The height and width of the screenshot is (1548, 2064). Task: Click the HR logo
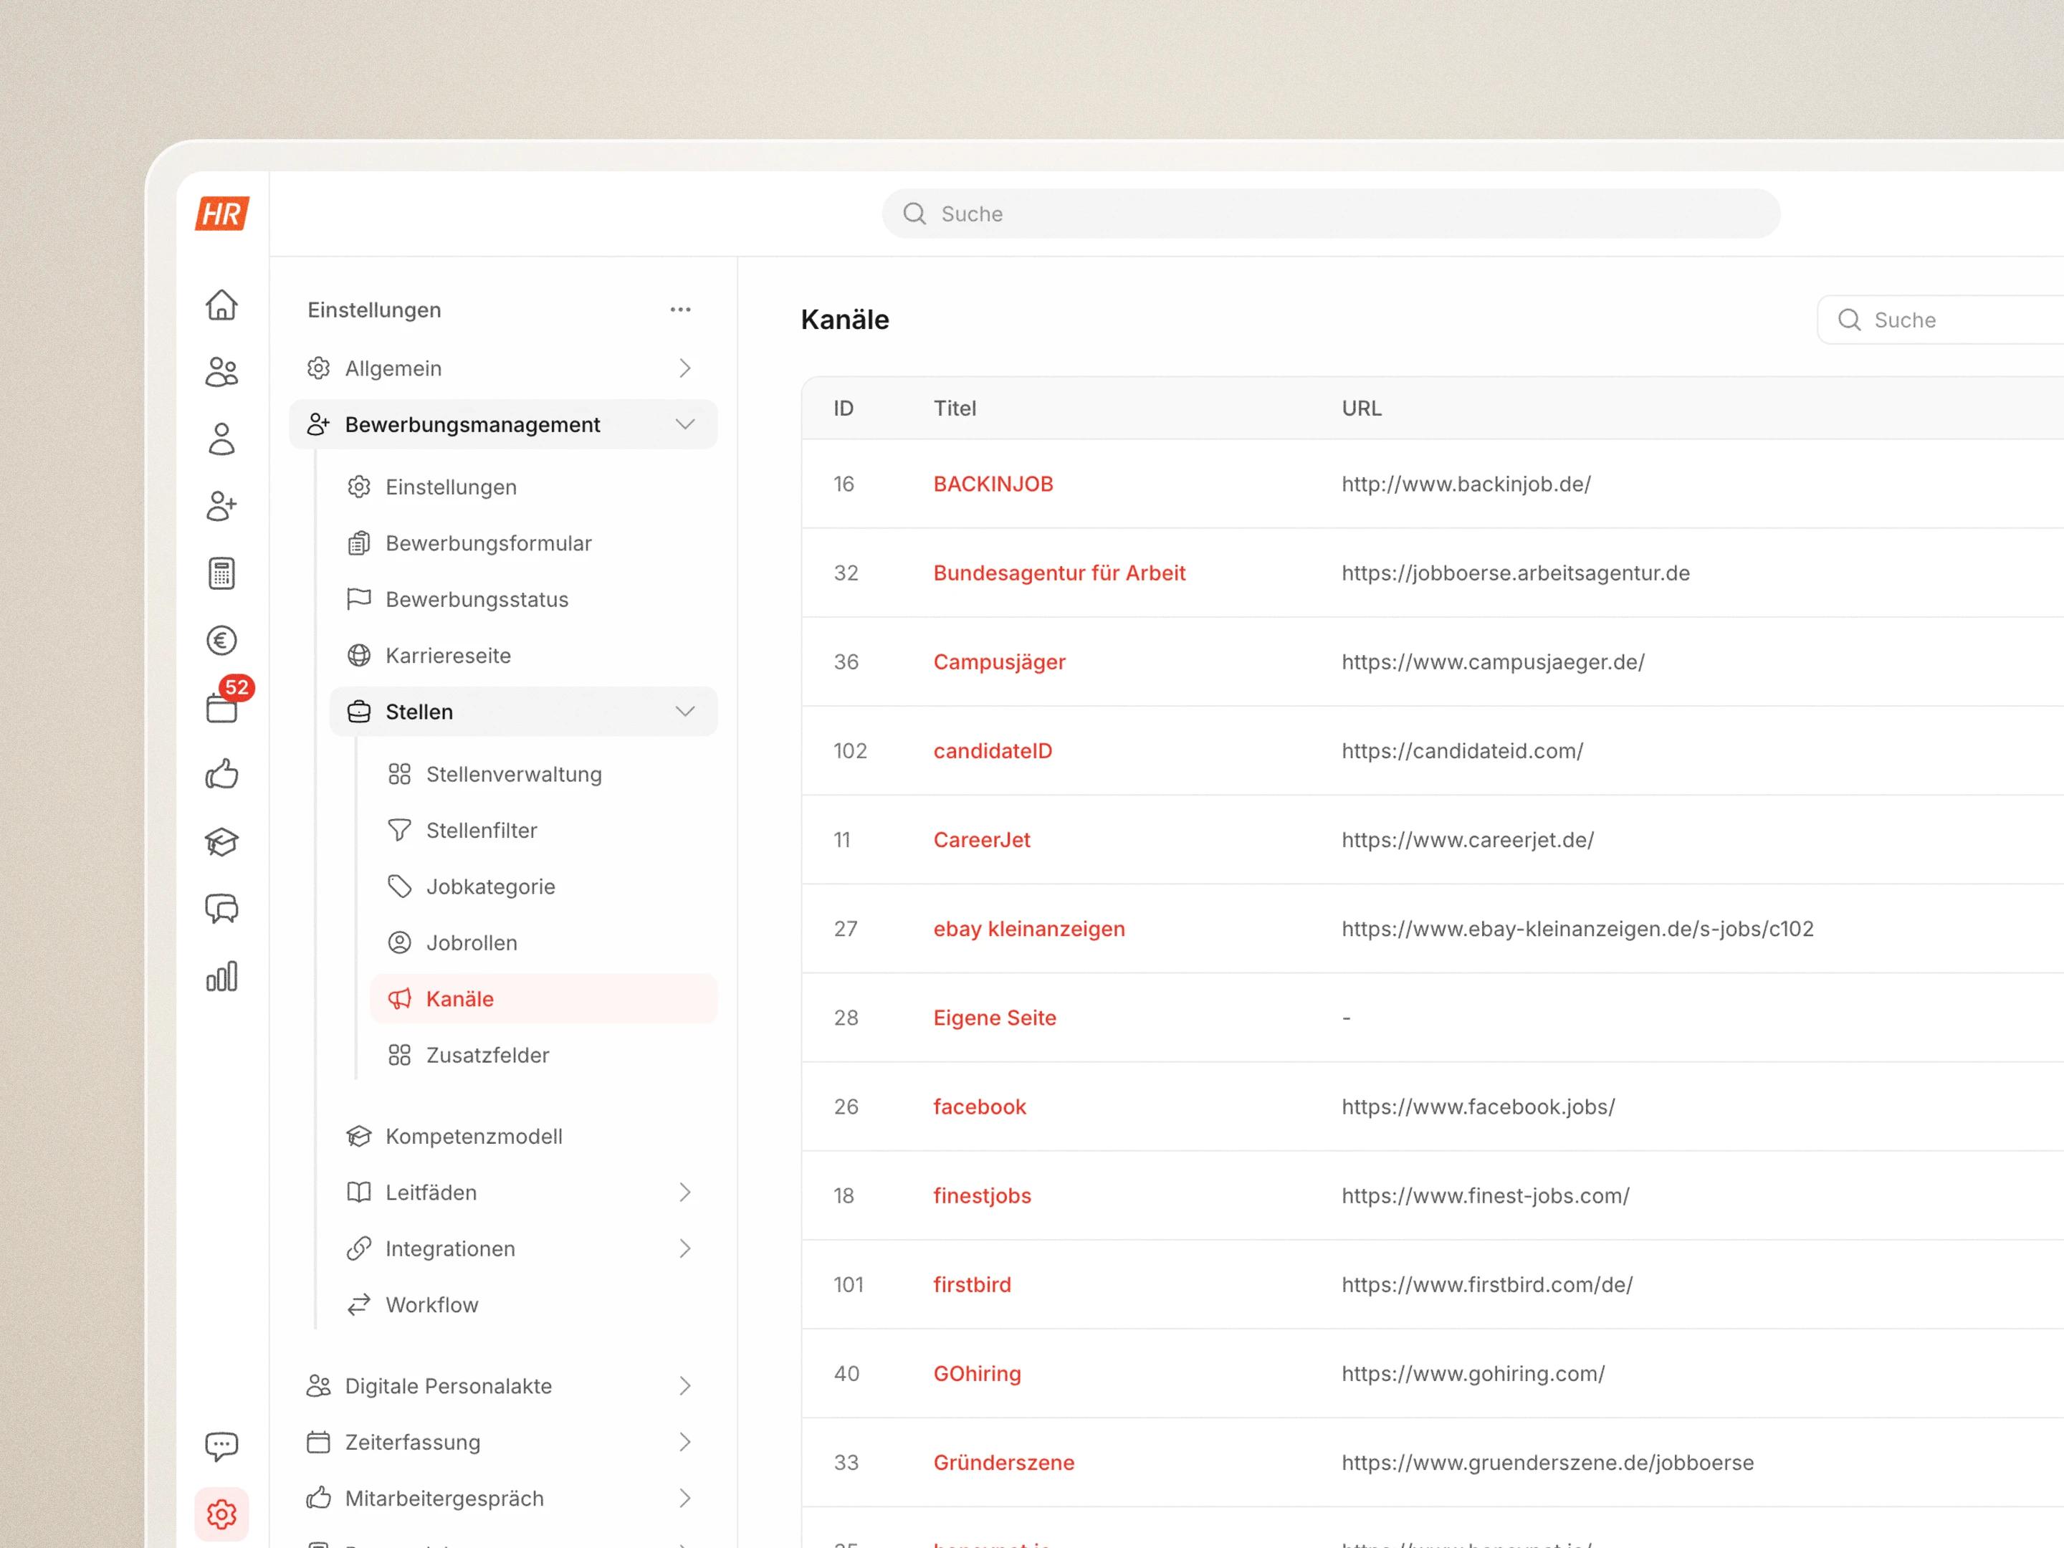tap(222, 214)
